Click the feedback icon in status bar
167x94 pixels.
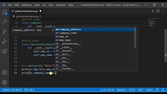pos(157,90)
